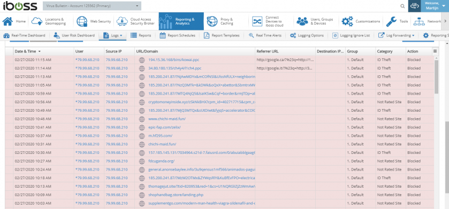Click the Logging Options gears icon
The width and height of the screenshot is (449, 209).
tap(293, 35)
